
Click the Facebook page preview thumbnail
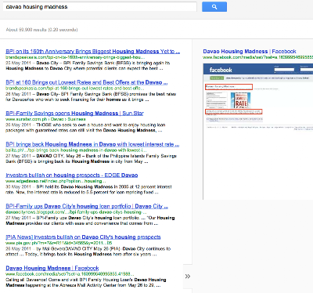[x=258, y=132]
